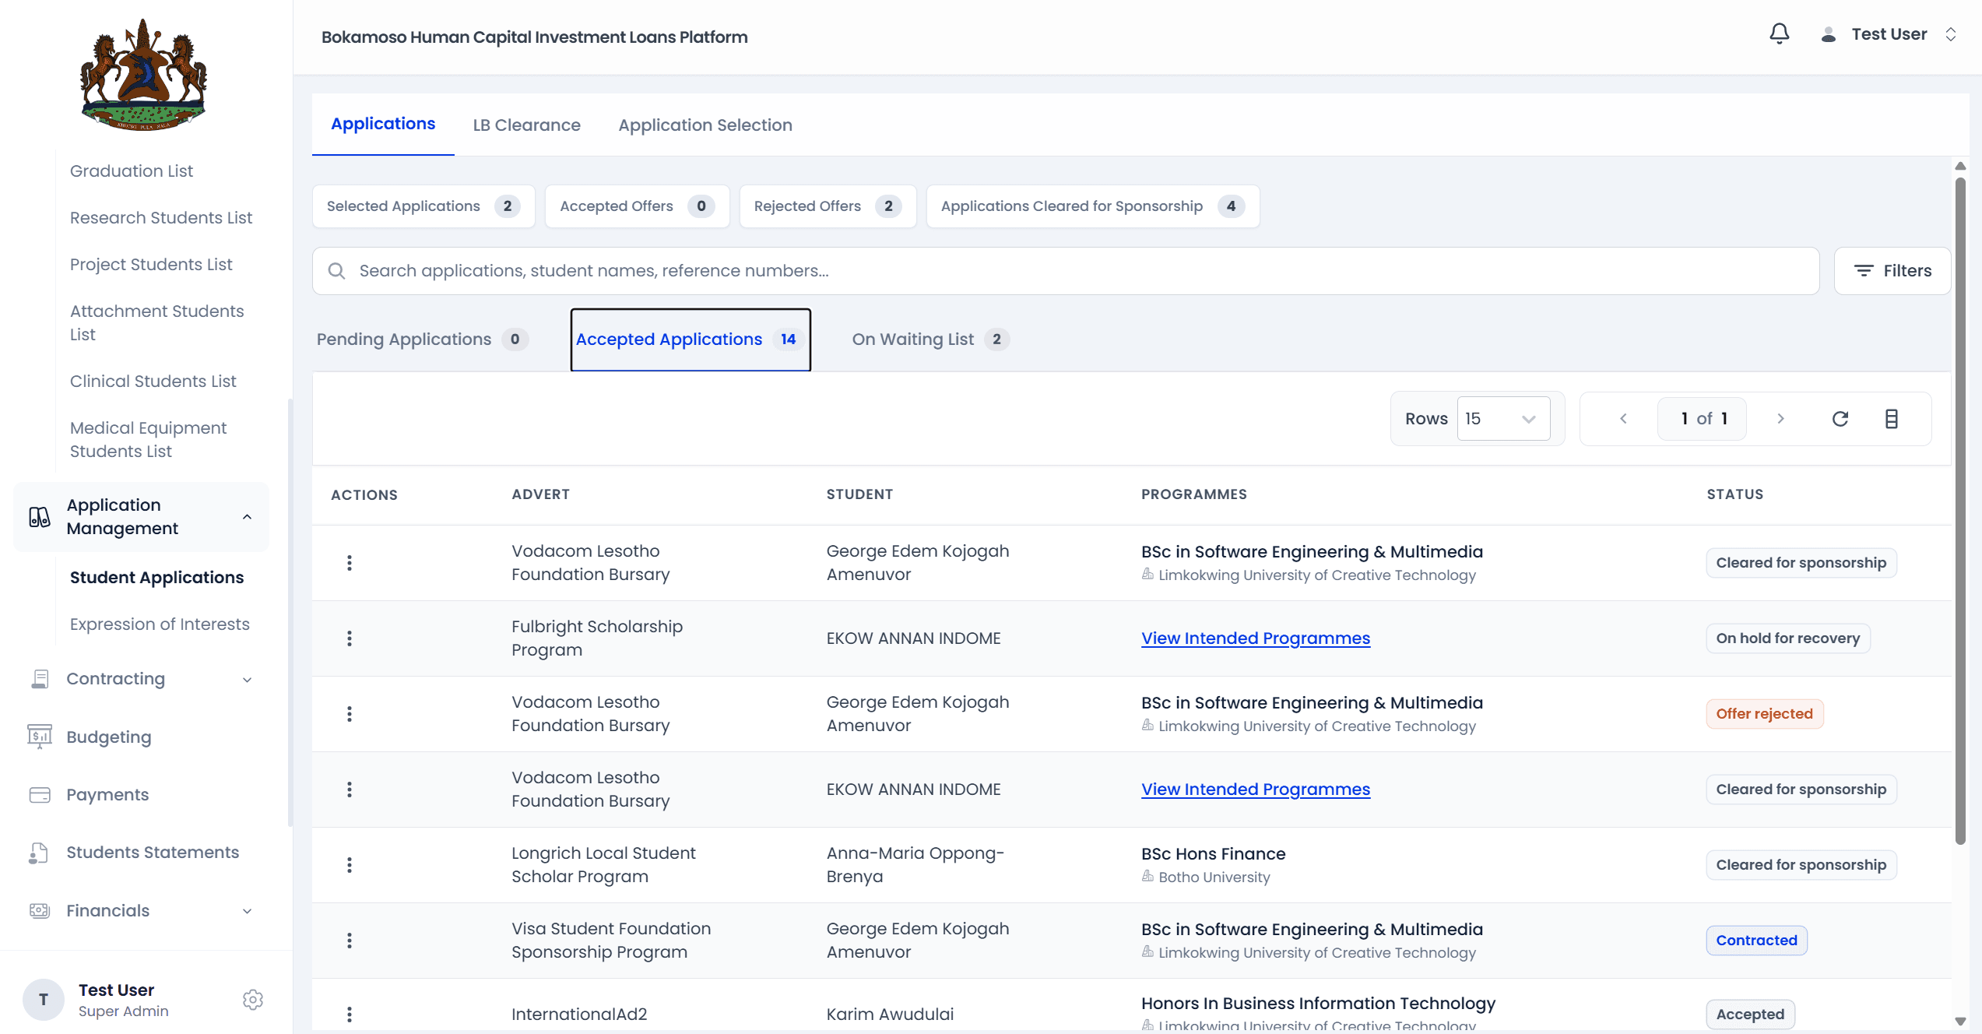Open the notifications bell

(x=1779, y=34)
